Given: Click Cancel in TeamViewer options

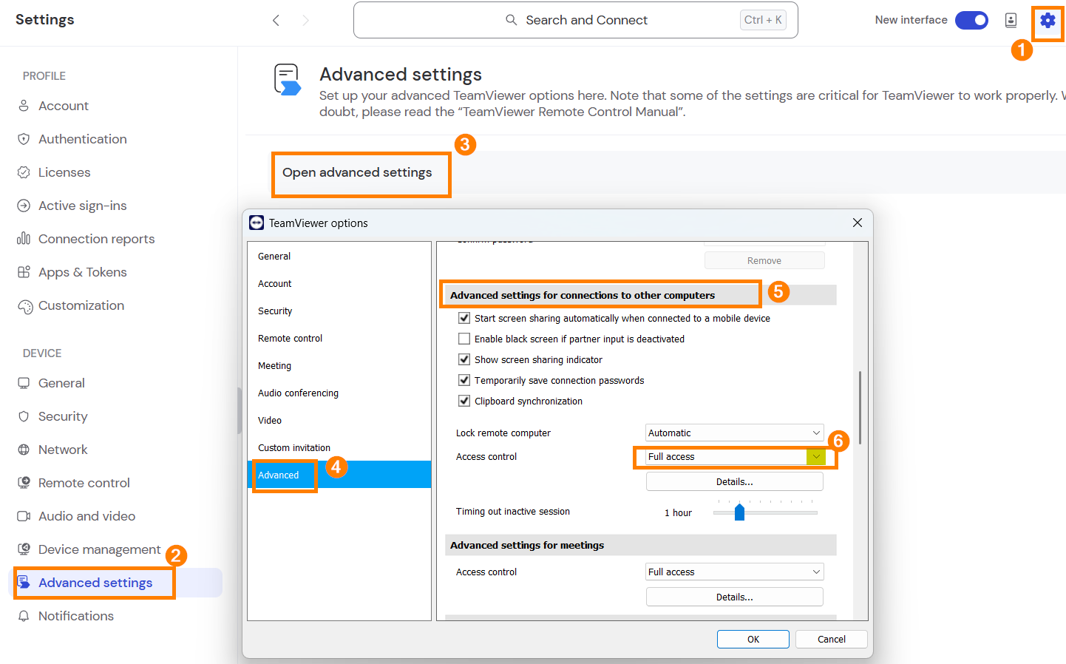Looking at the screenshot, I should click(x=832, y=639).
